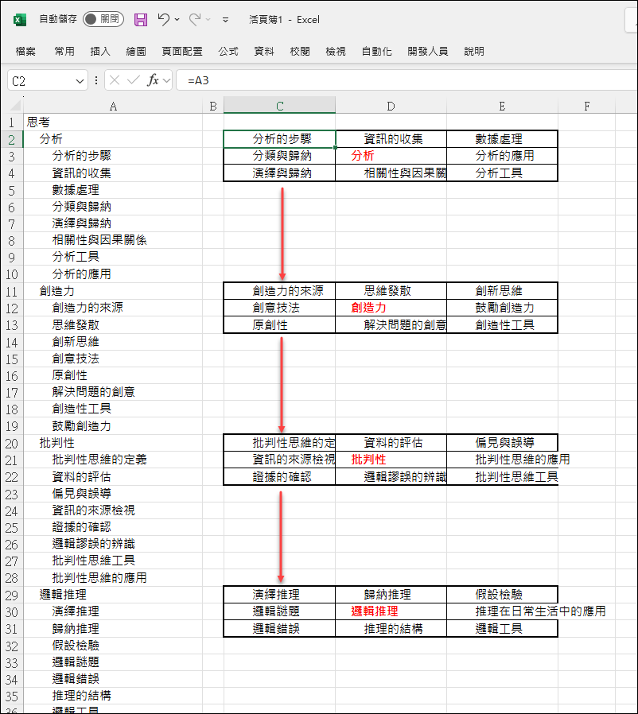Switch to the 公式 (Formulas) tab
This screenshot has height=714, width=638.
pyautogui.click(x=228, y=52)
